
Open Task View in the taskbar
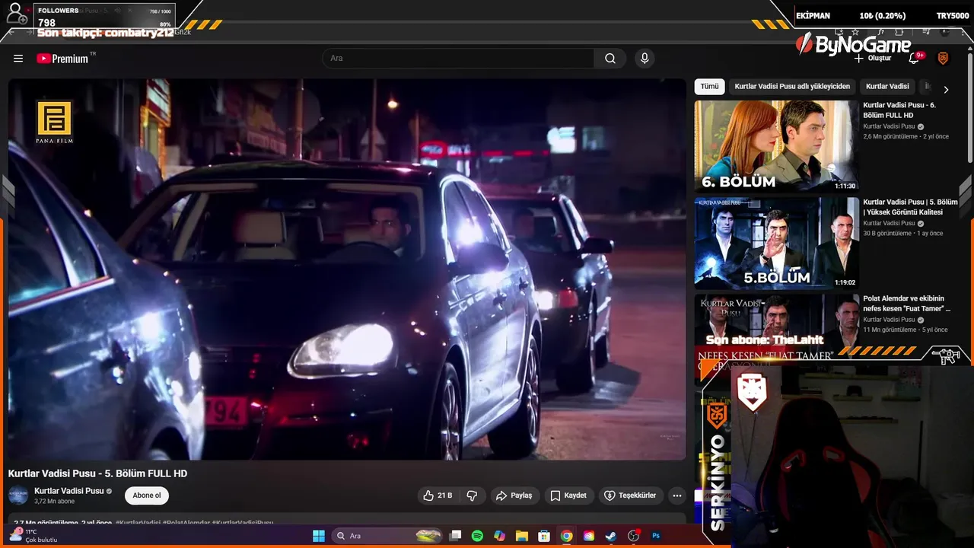coord(455,536)
